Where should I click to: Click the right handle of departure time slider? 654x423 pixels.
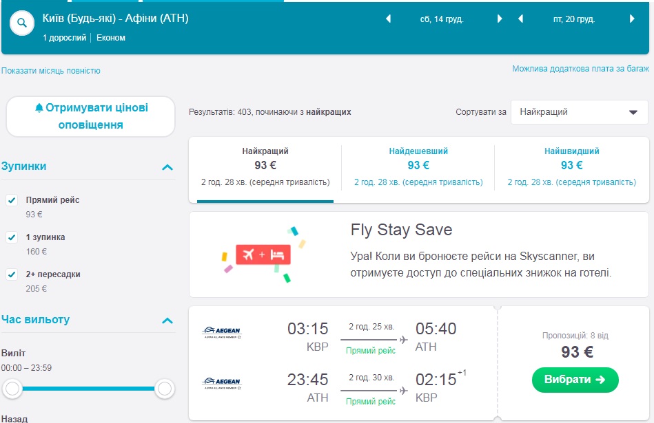[x=164, y=389]
